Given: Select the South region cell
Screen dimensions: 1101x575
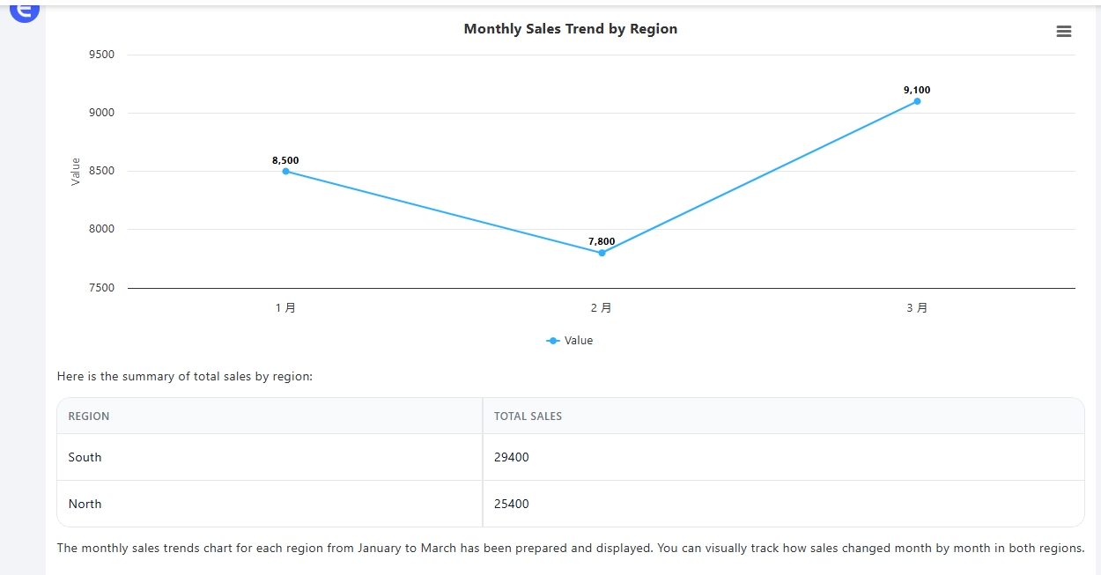Looking at the screenshot, I should (x=85, y=457).
